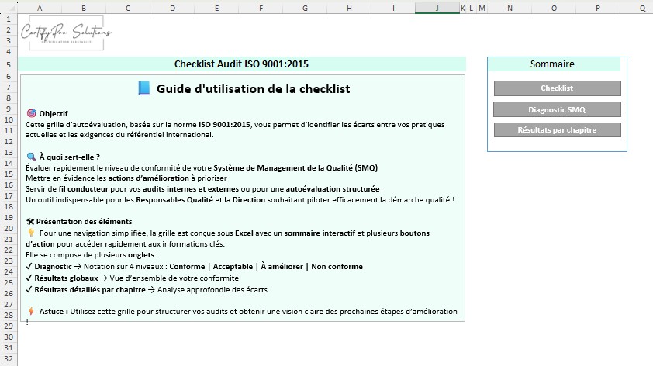Select narrow column M header
Viewport: 653px width, 366px height.
coord(482,8)
